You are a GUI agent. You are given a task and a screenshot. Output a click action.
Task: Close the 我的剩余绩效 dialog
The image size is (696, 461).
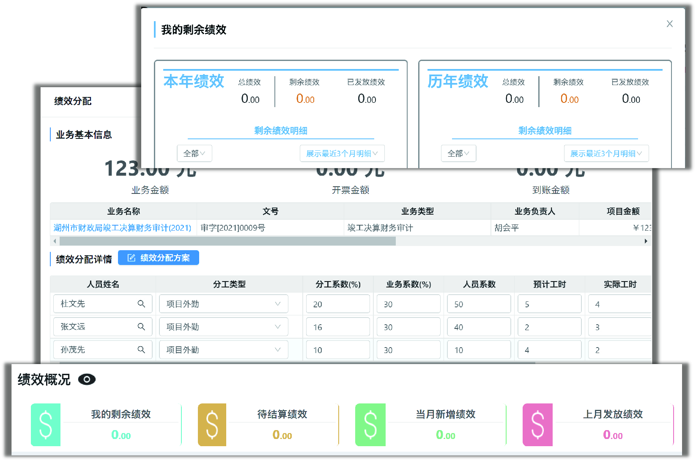[669, 24]
